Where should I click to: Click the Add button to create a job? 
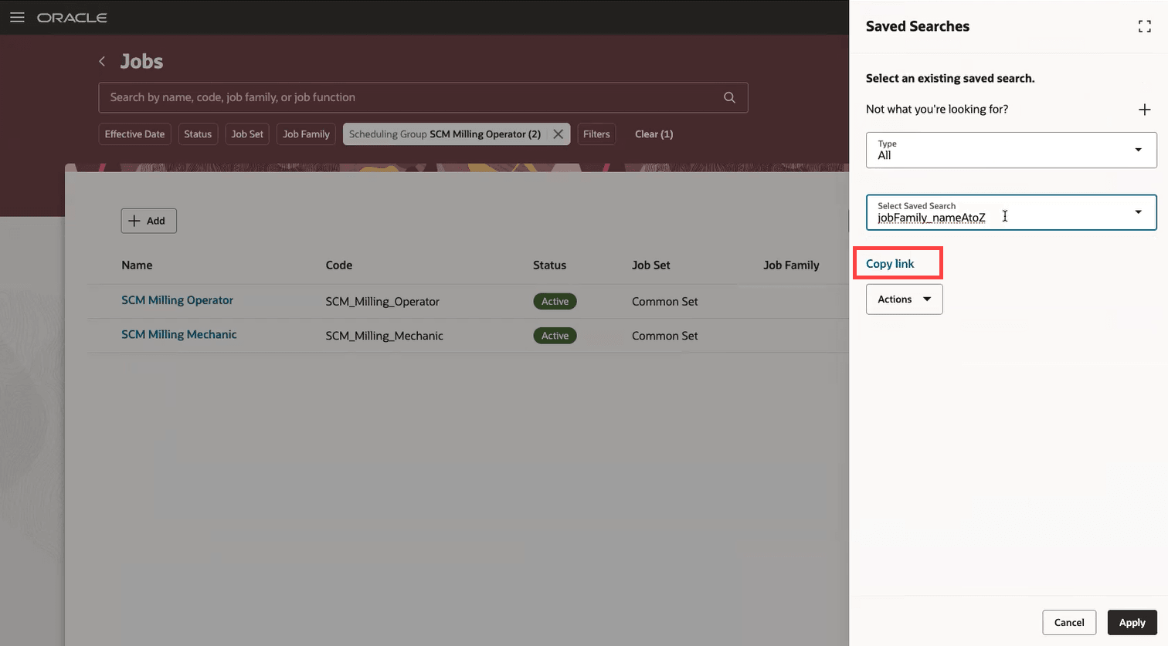tap(148, 221)
